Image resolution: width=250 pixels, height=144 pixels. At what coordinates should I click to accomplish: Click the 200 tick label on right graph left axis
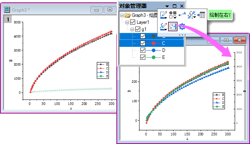tap(134, 82)
